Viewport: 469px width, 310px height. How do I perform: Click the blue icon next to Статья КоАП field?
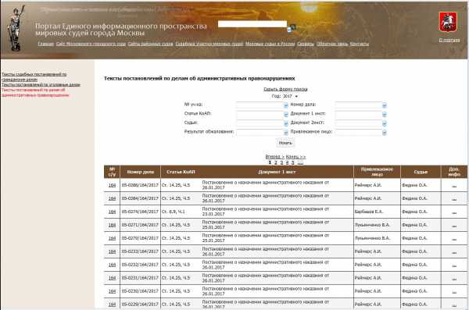285,115
